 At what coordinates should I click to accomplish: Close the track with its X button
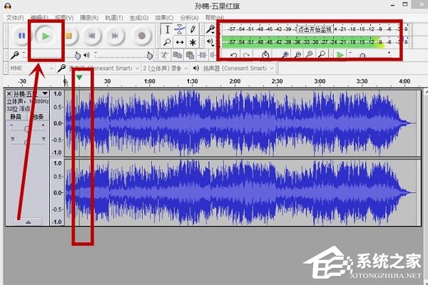coord(9,94)
